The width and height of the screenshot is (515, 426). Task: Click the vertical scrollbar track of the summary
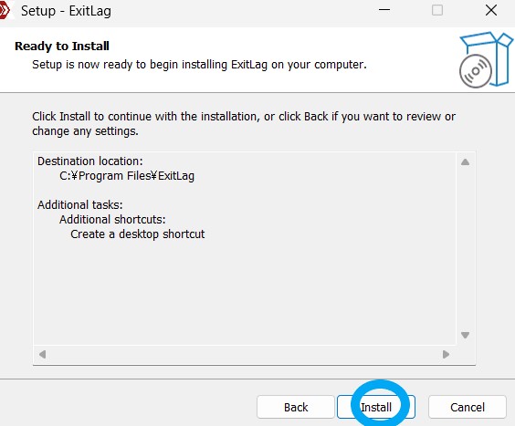(x=465, y=248)
